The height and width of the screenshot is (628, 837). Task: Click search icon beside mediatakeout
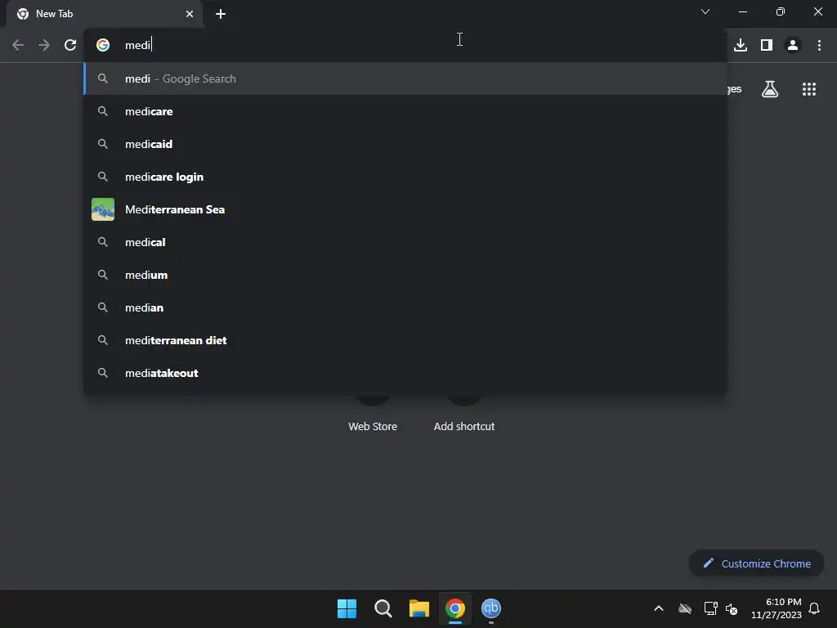pos(103,373)
